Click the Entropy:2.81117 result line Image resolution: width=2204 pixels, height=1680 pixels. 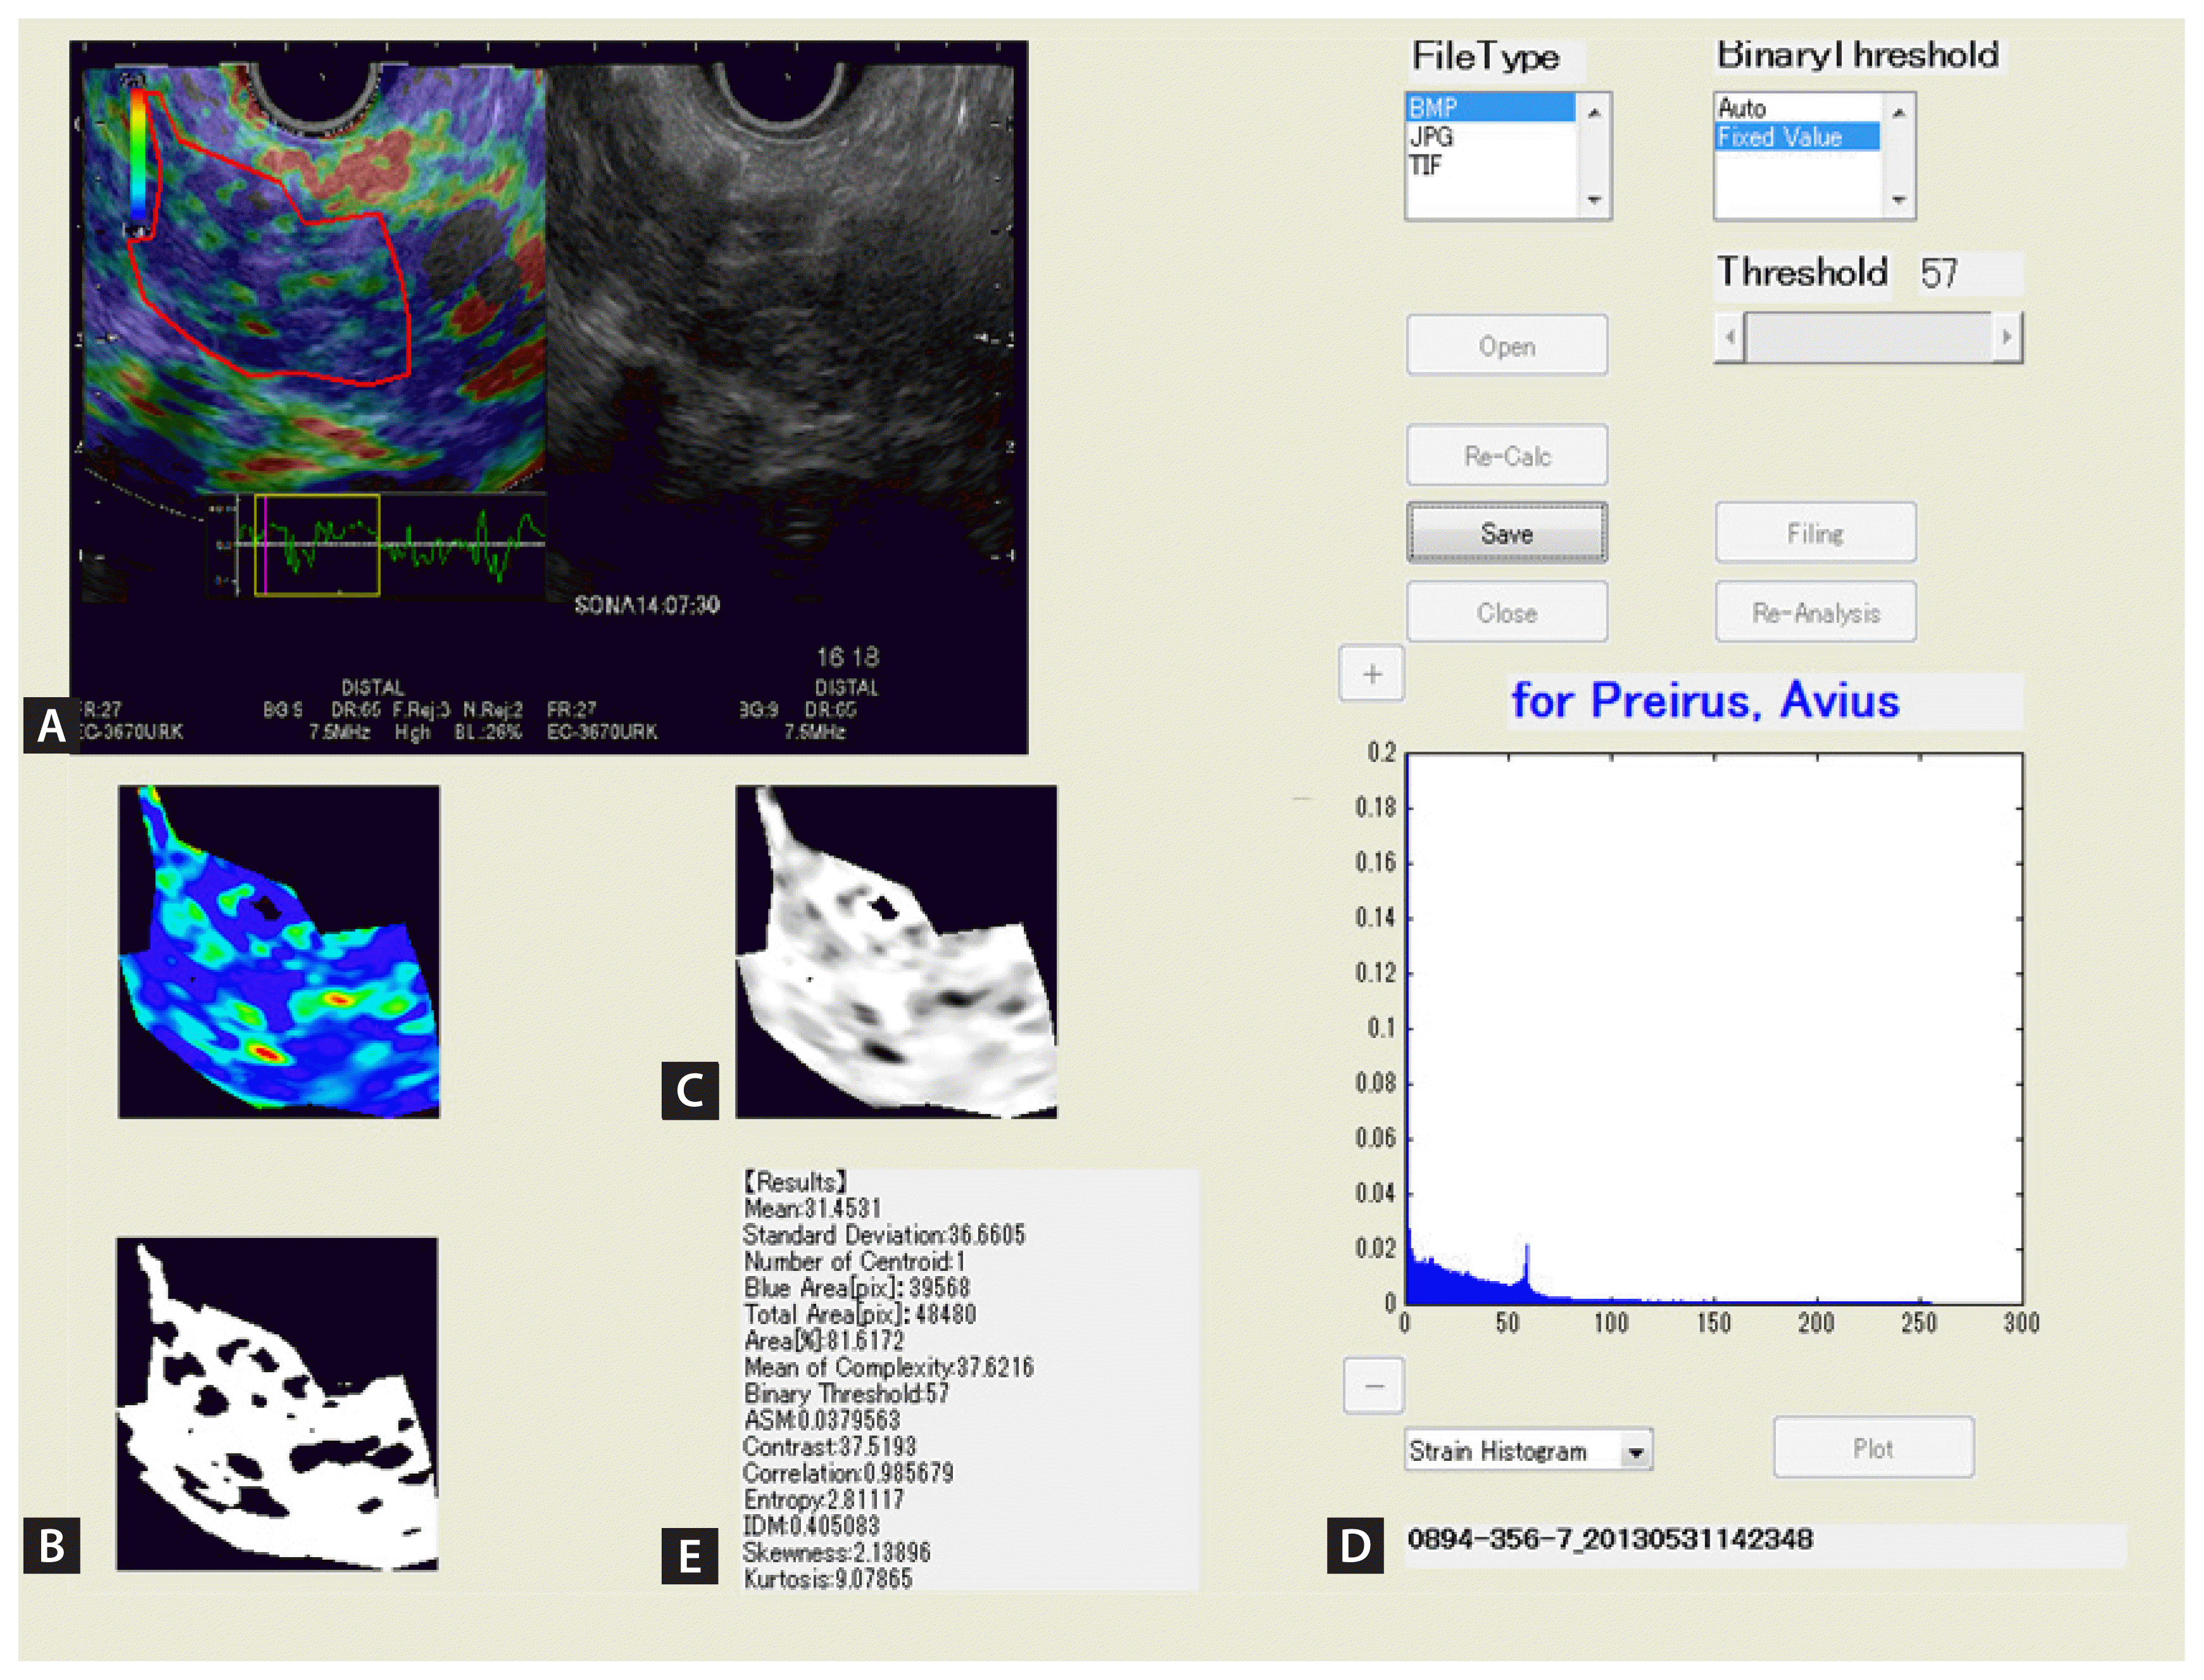824,1499
